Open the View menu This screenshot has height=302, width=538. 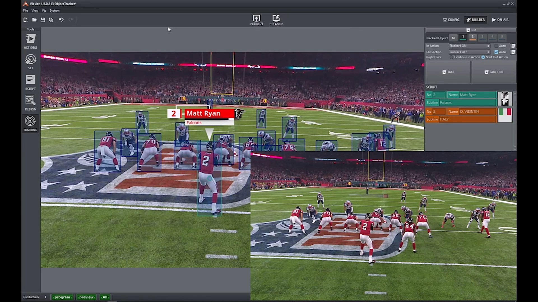pos(35,11)
